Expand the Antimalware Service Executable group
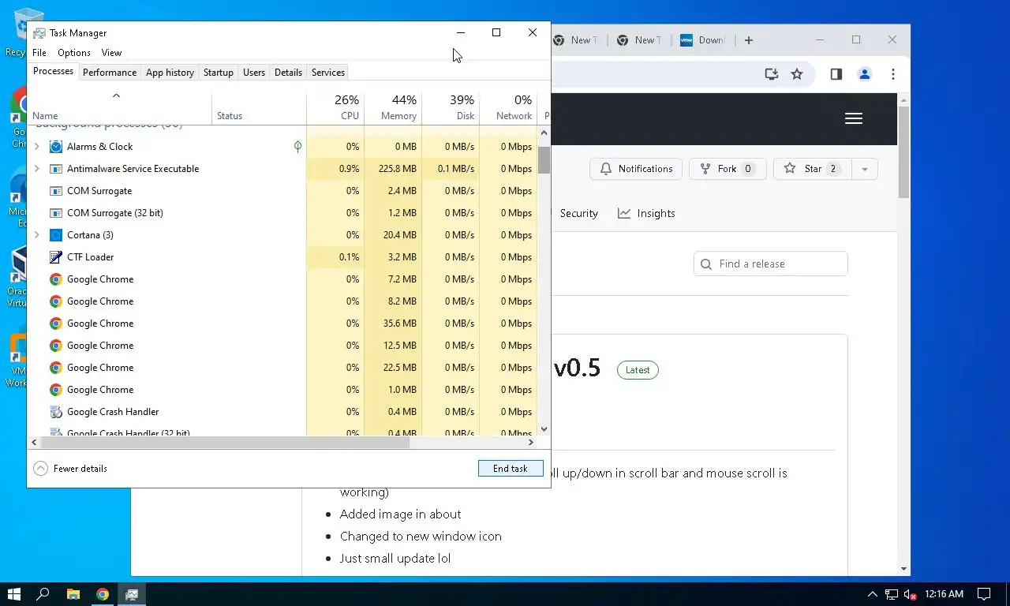 pyautogui.click(x=37, y=169)
